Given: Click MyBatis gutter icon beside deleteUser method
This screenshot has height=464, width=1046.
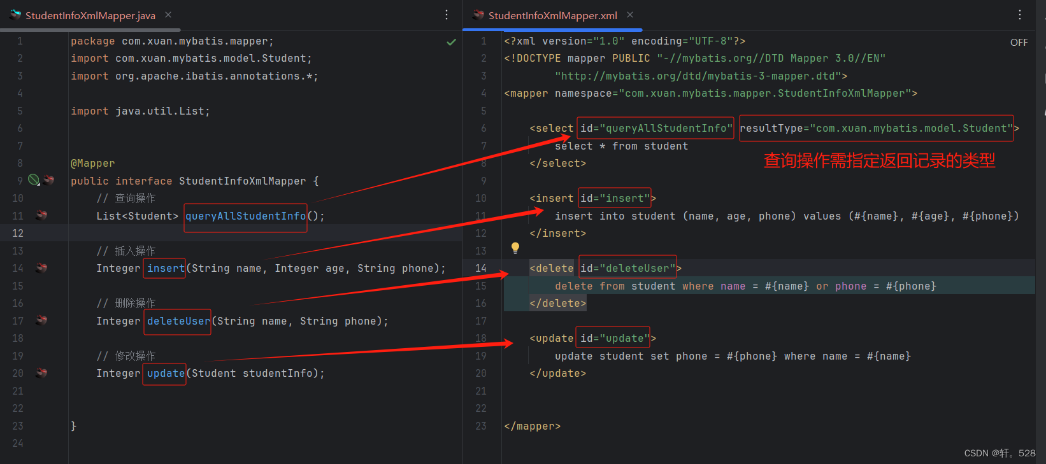Looking at the screenshot, I should pos(41,320).
